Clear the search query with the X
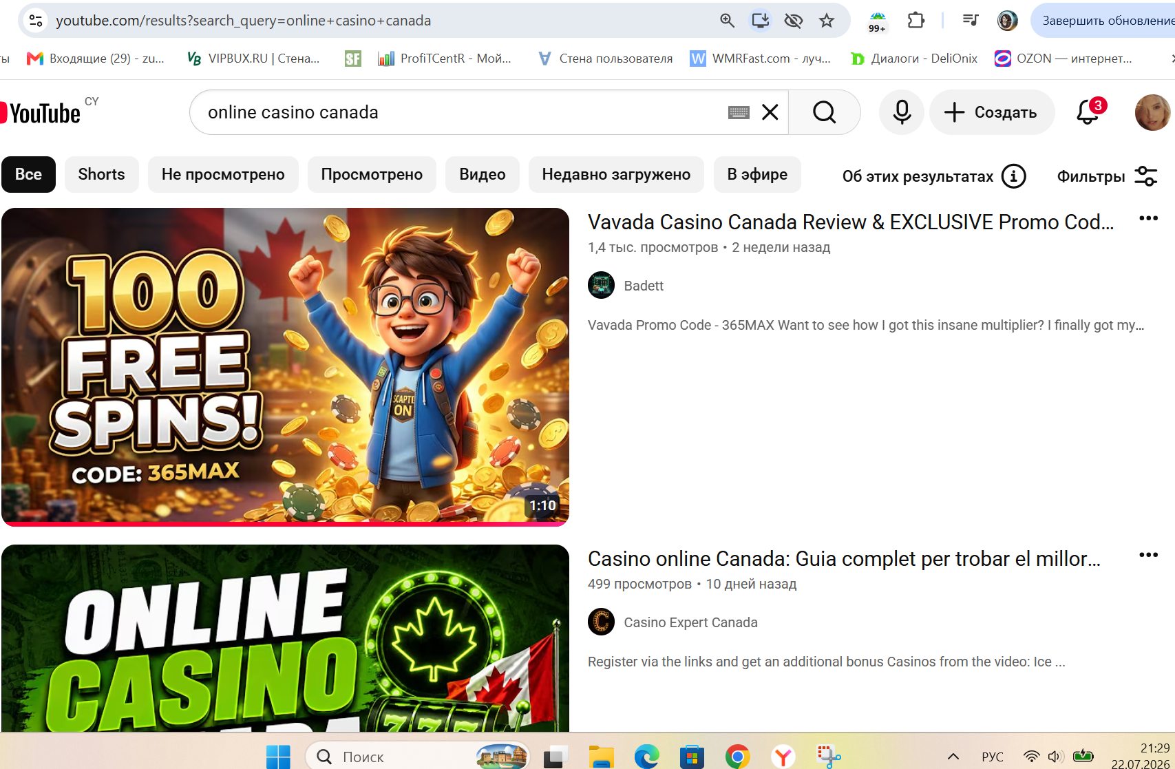The height and width of the screenshot is (769, 1175). click(x=770, y=112)
